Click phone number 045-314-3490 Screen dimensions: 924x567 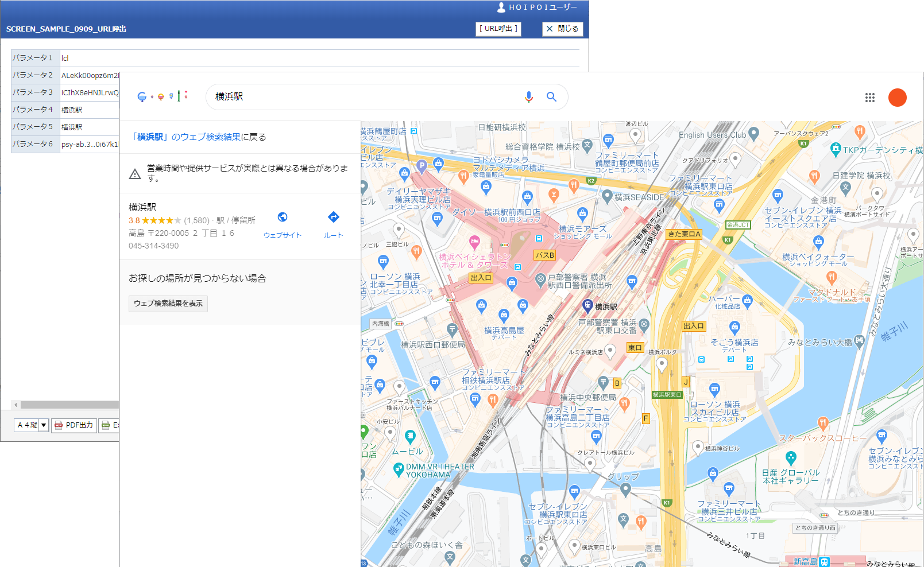[x=154, y=246]
